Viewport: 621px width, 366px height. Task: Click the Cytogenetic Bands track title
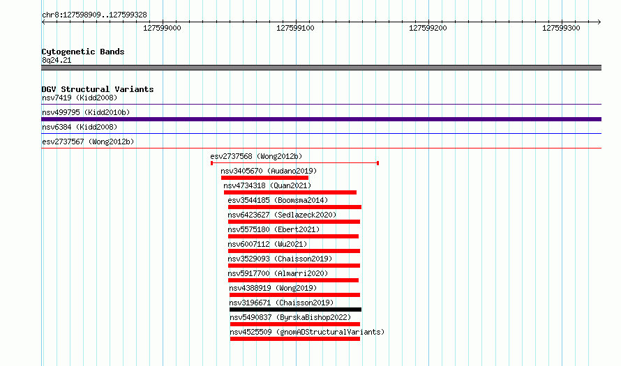[83, 52]
